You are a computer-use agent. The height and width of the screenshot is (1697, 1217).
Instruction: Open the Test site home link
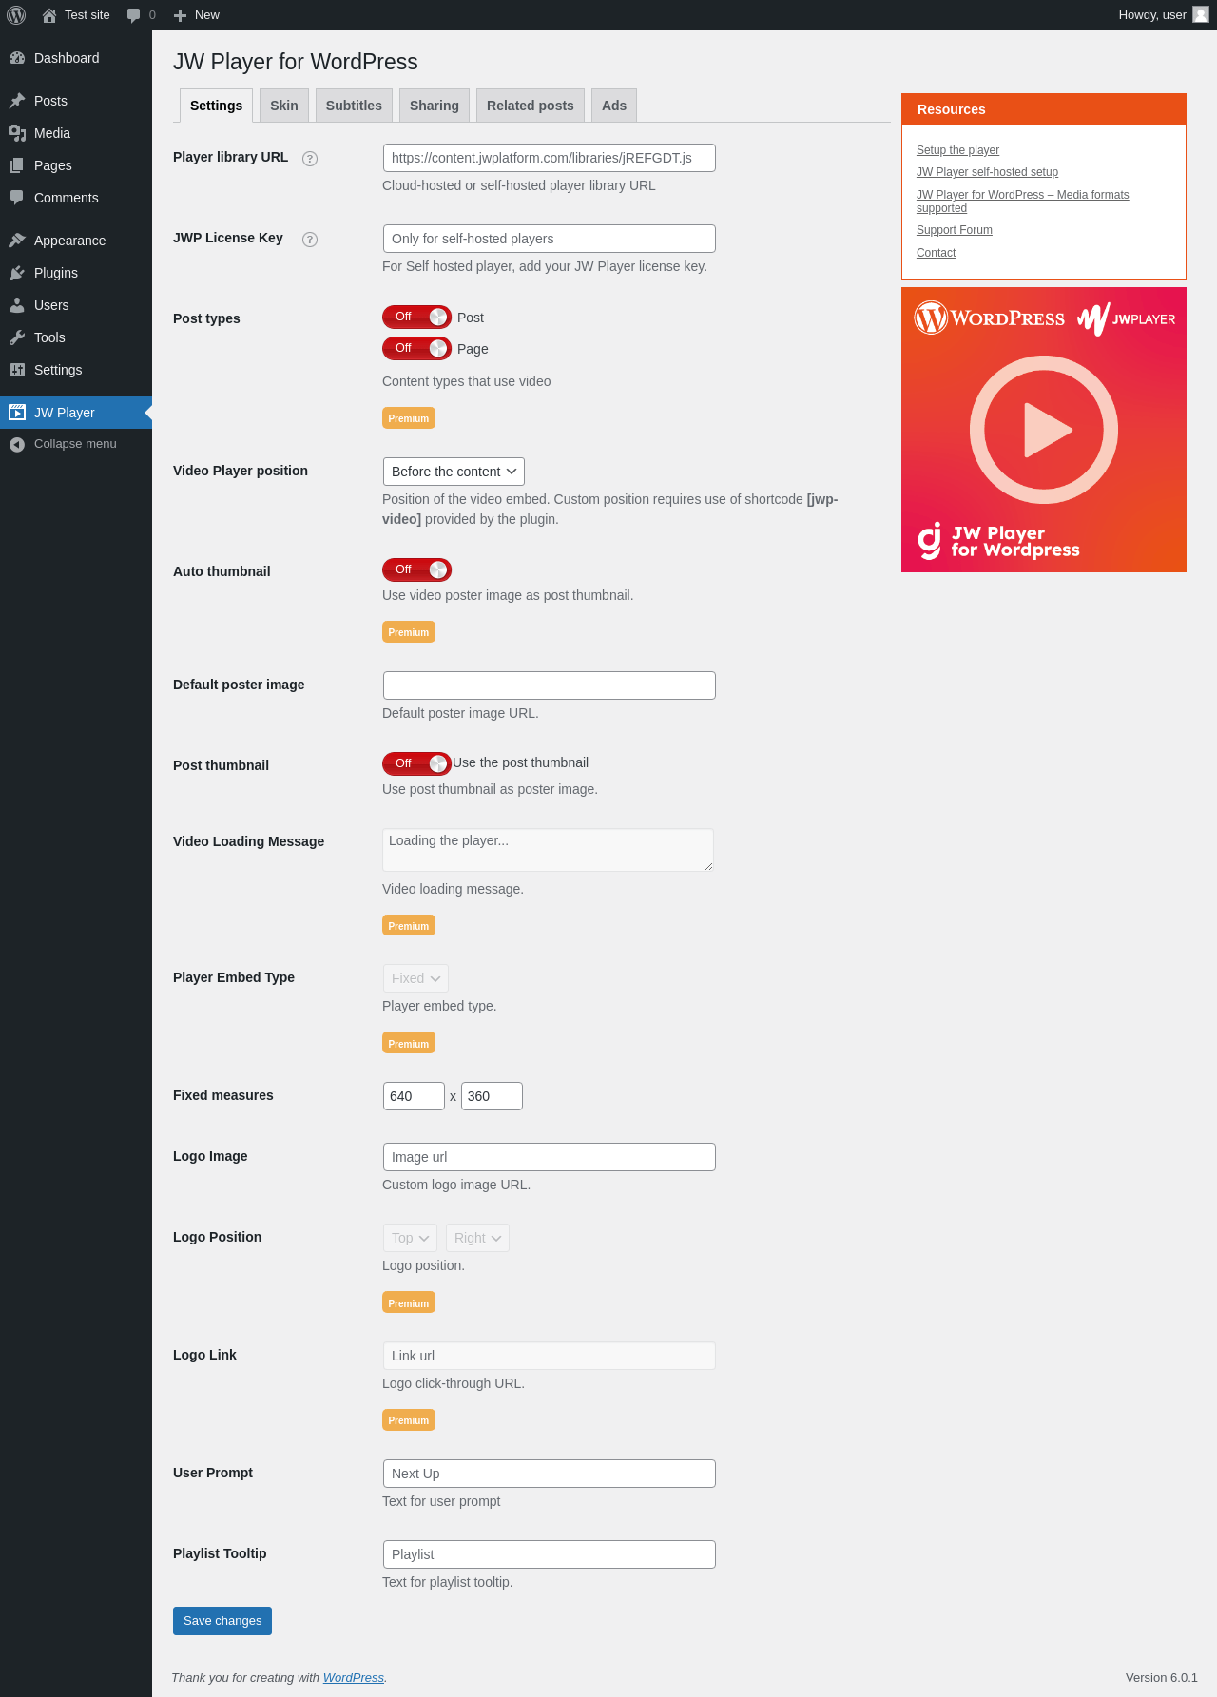click(x=76, y=15)
